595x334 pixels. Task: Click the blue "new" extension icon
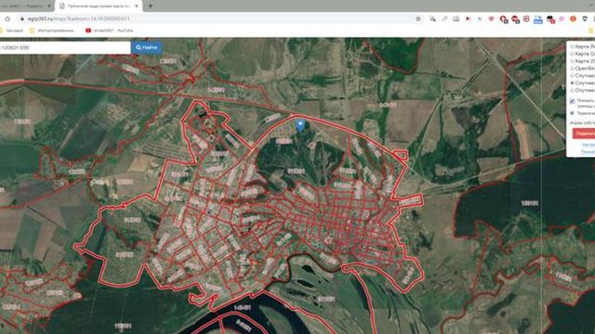(x=538, y=19)
